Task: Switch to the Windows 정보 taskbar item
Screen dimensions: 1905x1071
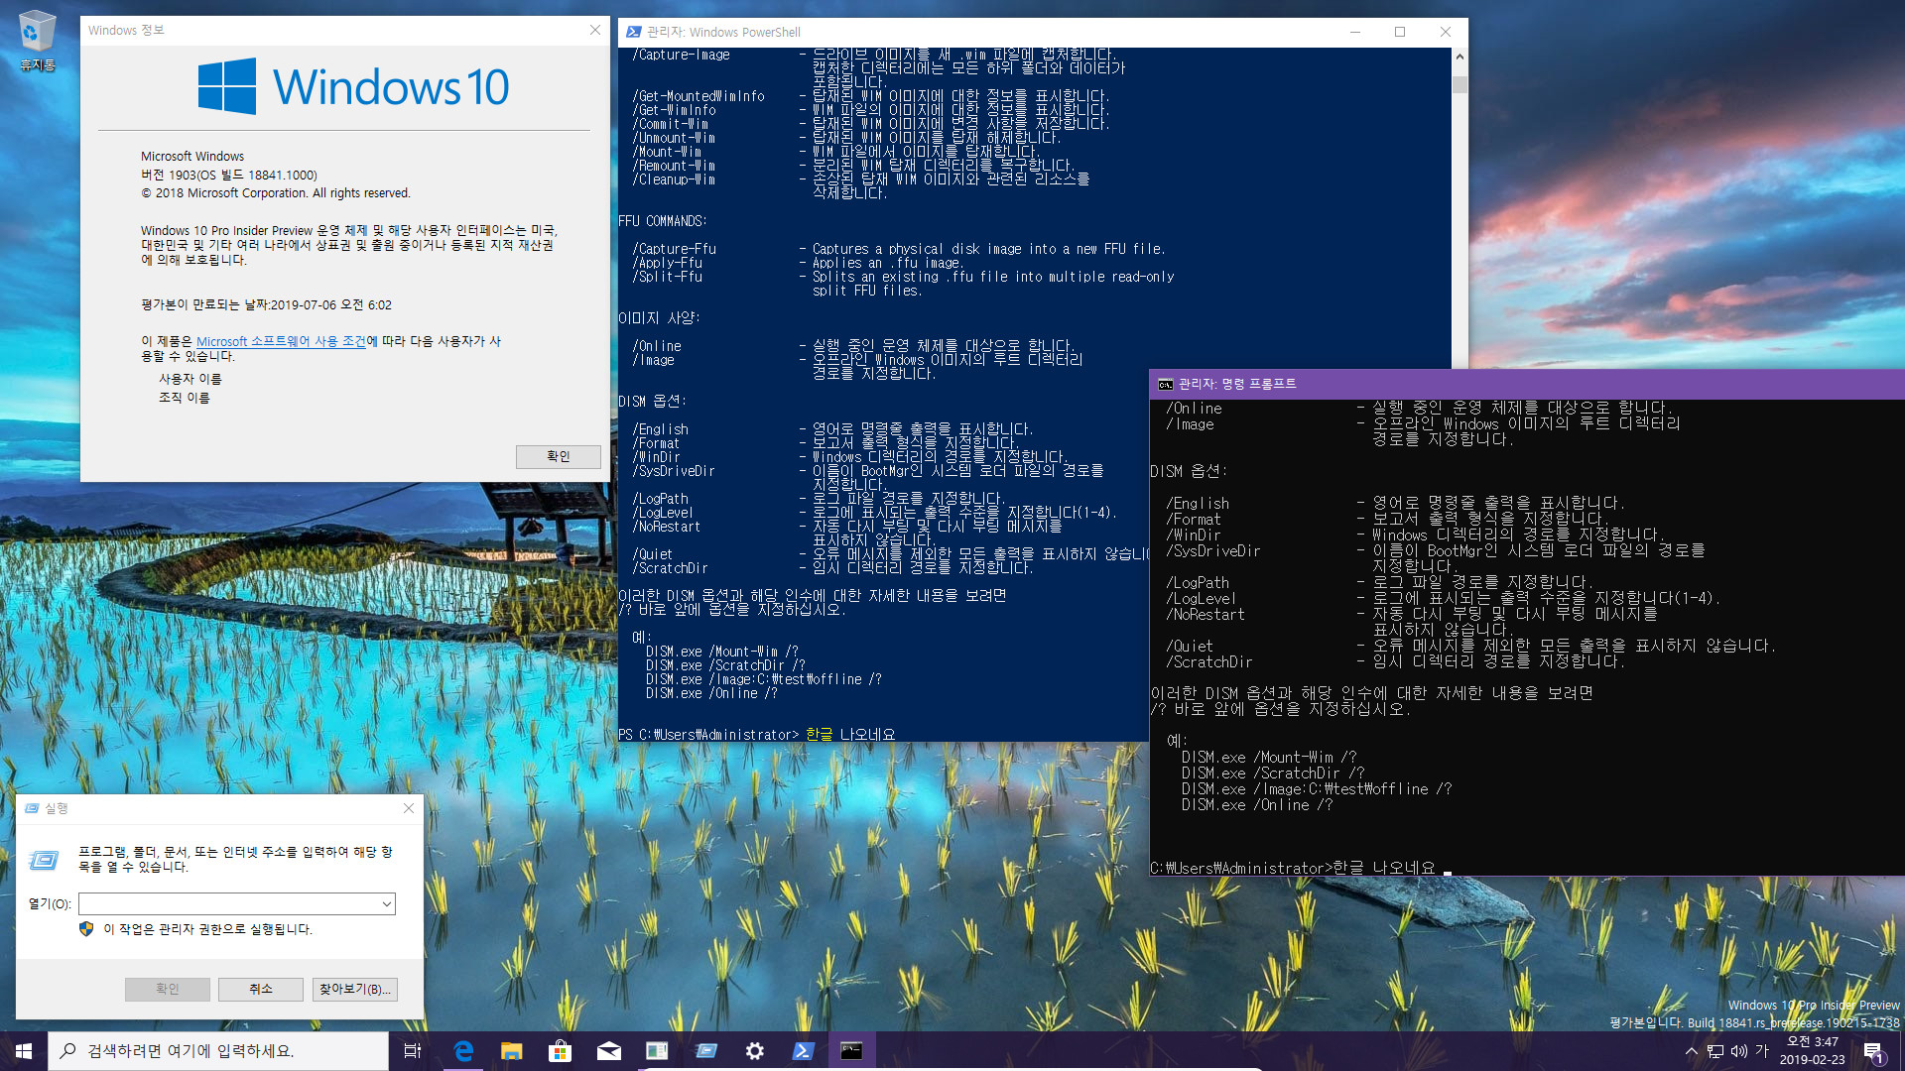Action: click(657, 1051)
